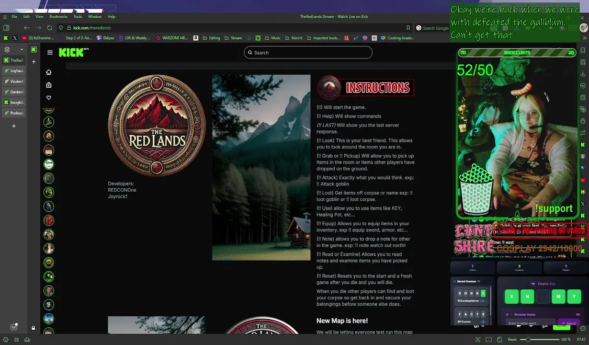The image size is (589, 345).
Task: Expand the Imported bookmarks folder
Action: 323,38
